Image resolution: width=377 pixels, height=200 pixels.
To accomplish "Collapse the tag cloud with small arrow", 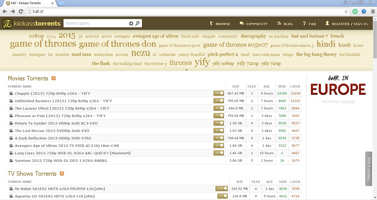I will [186, 70].
